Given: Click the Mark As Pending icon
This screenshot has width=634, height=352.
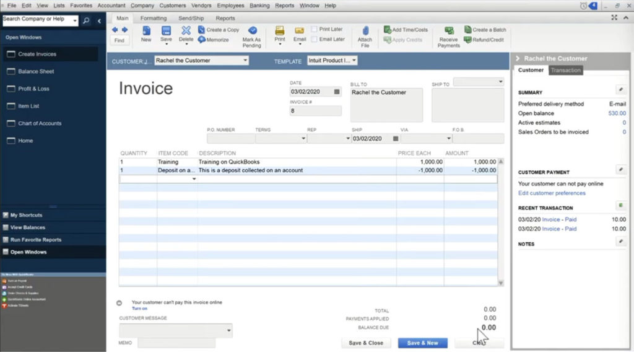Looking at the screenshot, I should (252, 30).
